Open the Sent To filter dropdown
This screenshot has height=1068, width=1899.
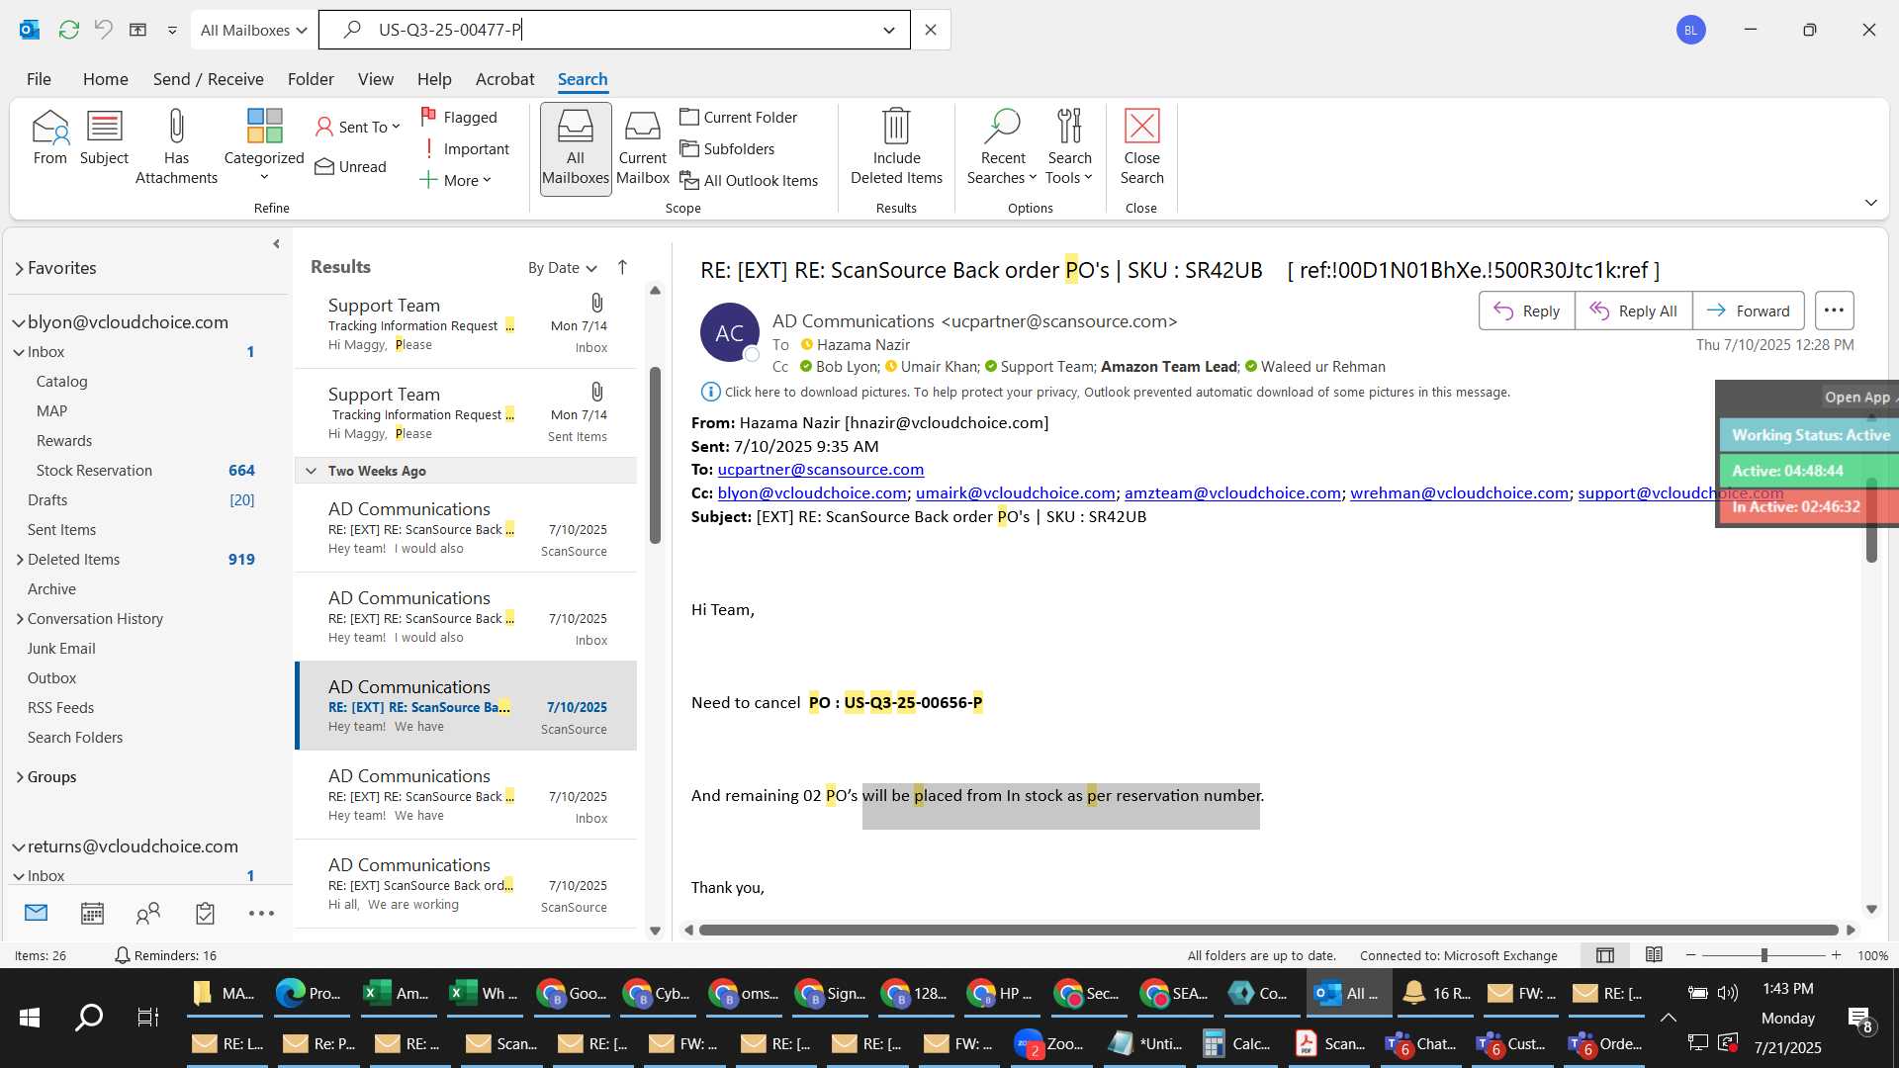pyautogui.click(x=358, y=127)
